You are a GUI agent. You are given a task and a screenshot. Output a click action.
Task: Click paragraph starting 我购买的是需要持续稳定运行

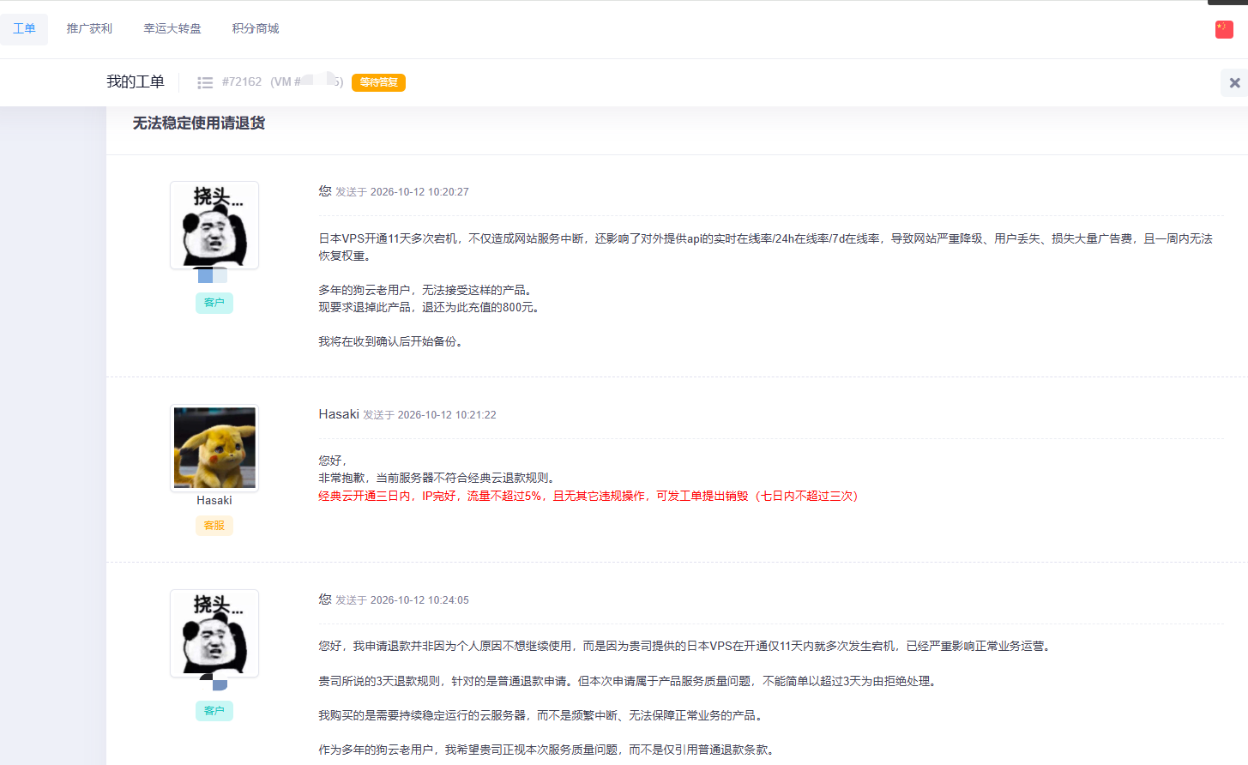click(x=542, y=715)
